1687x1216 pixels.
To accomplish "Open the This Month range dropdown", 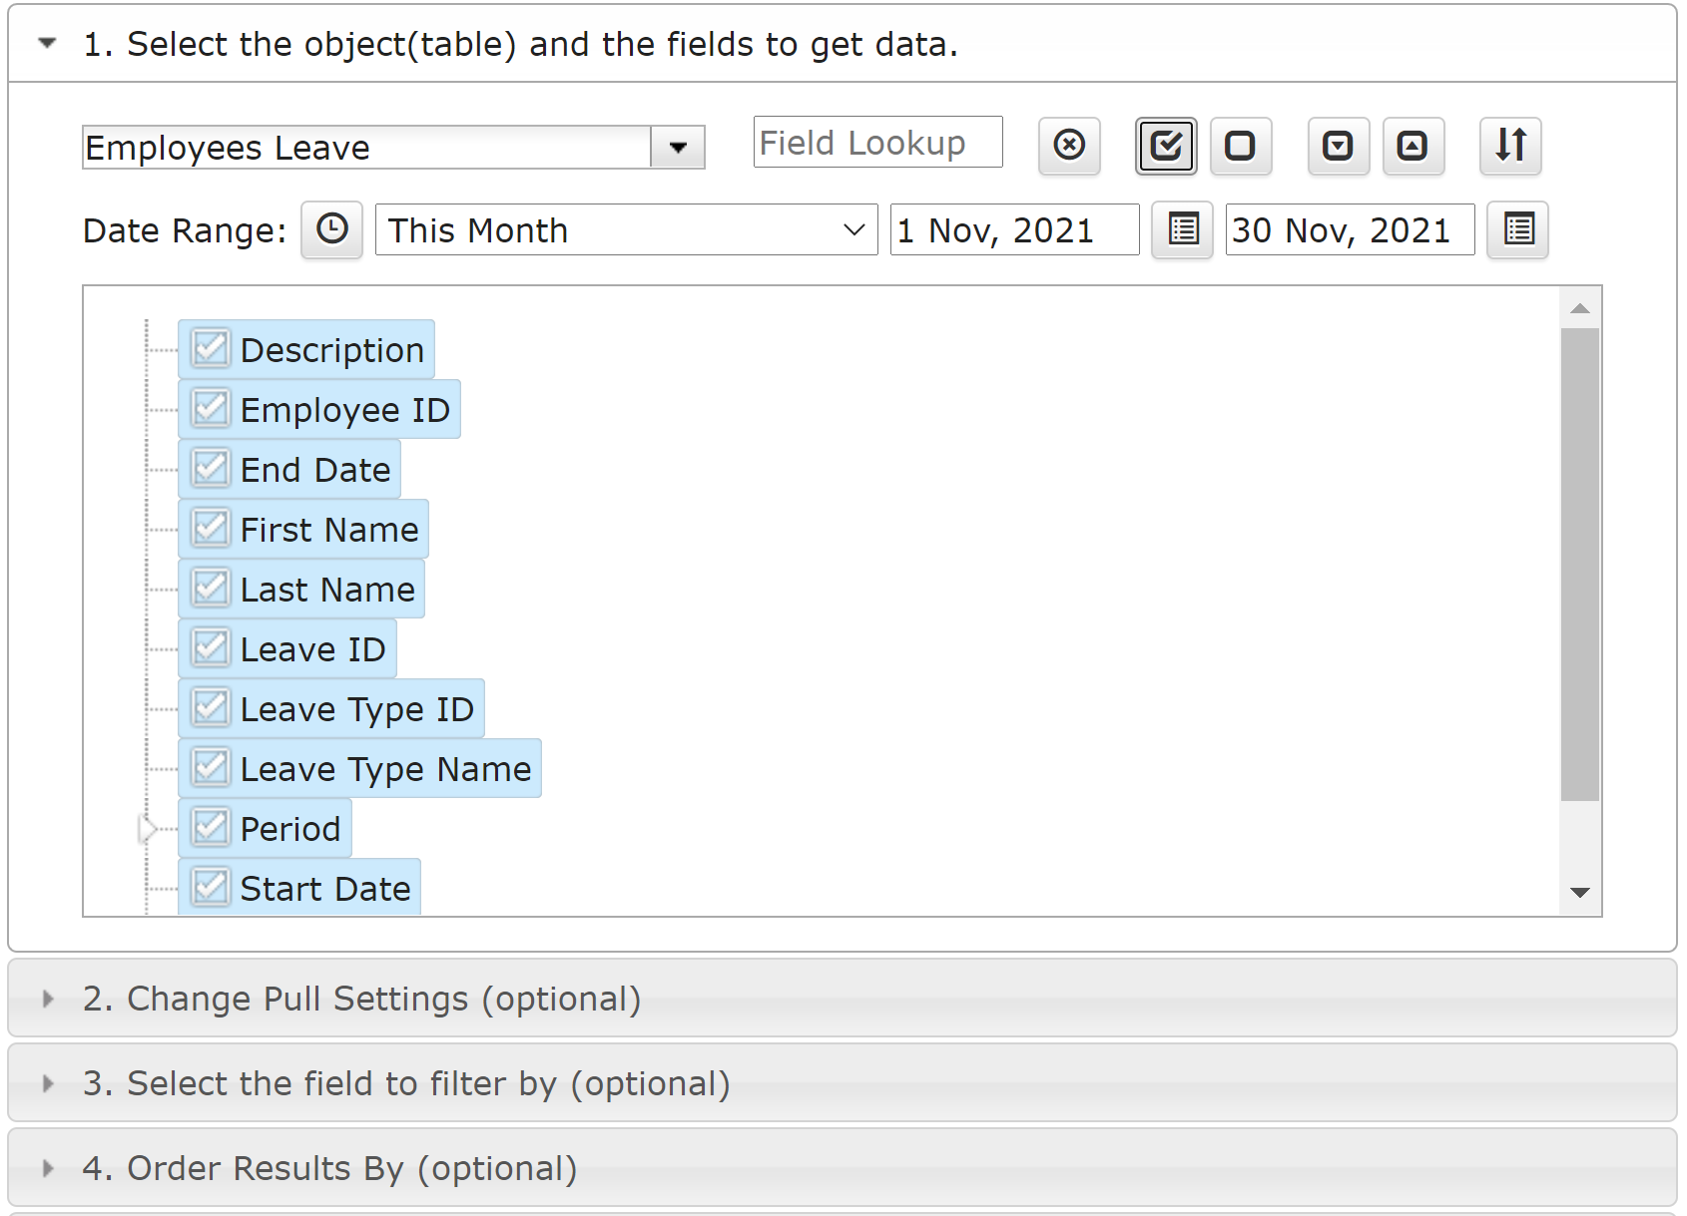I will (x=627, y=230).
